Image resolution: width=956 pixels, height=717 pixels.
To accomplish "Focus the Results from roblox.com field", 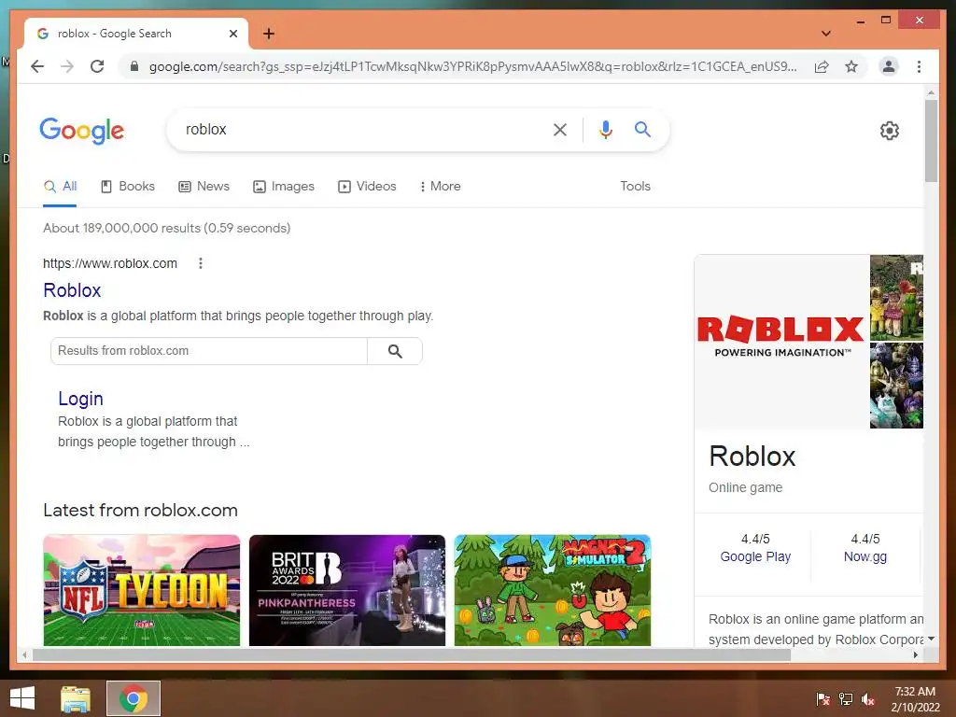I will (x=209, y=351).
